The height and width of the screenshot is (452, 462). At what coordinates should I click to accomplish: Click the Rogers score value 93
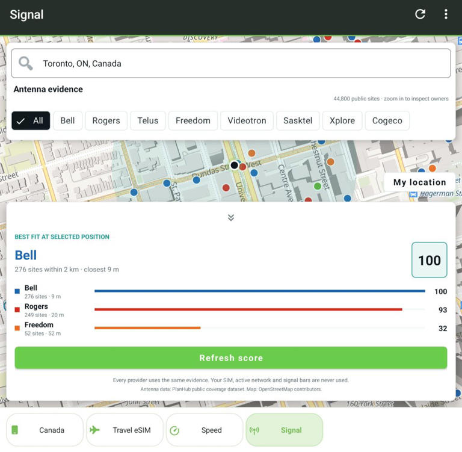[x=443, y=310]
